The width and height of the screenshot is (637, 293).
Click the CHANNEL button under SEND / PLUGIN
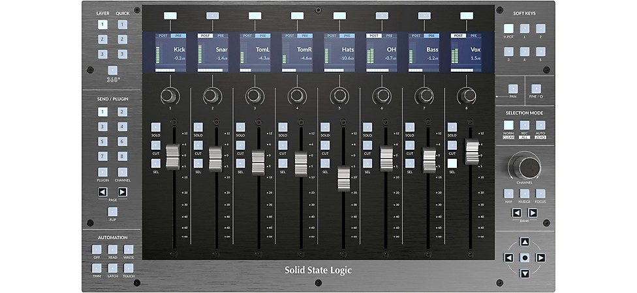pyautogui.click(x=123, y=173)
